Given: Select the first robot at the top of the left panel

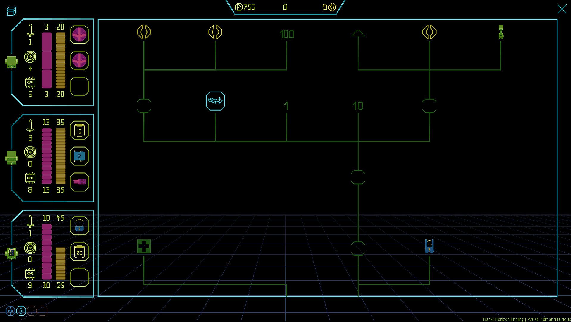Looking at the screenshot, I should click(12, 62).
